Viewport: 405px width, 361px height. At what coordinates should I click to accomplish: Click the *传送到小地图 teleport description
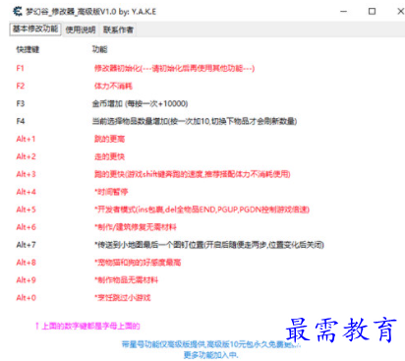coord(209,245)
